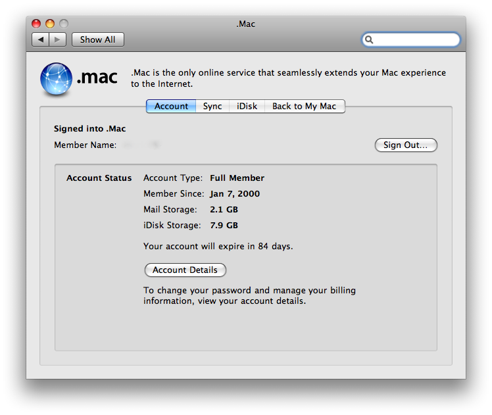Image resolution: width=492 pixels, height=415 pixels.
Task: Click the 'iDisk Storage:' label
Action: (172, 225)
